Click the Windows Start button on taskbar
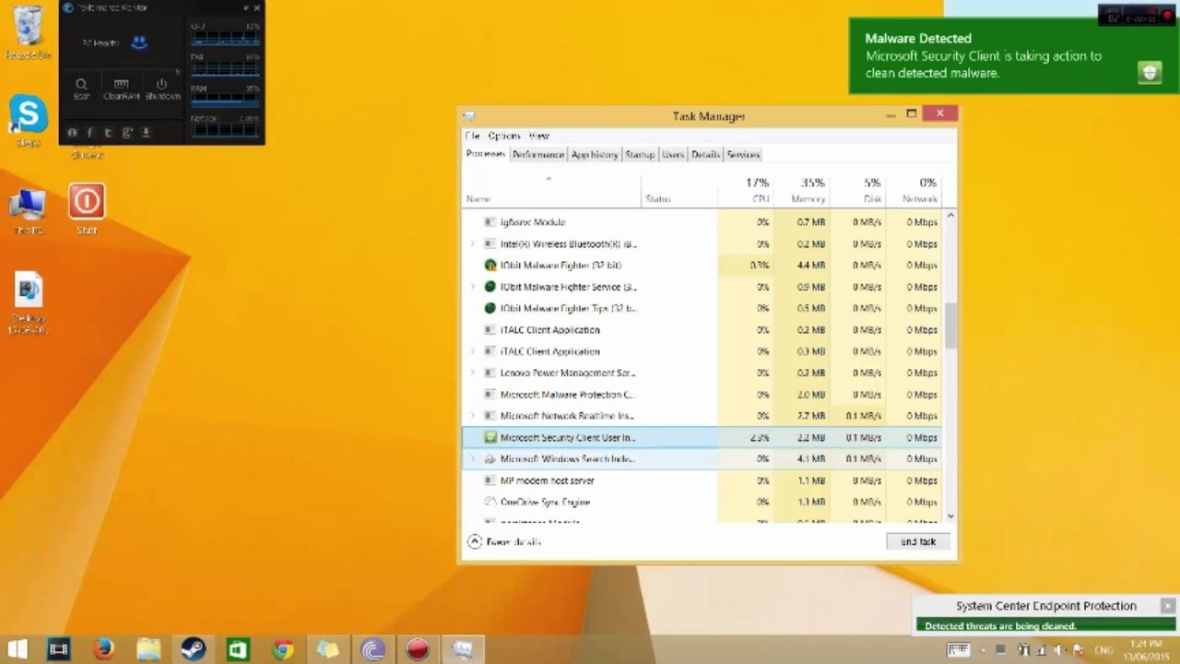Image resolution: width=1180 pixels, height=664 pixels. tap(18, 649)
